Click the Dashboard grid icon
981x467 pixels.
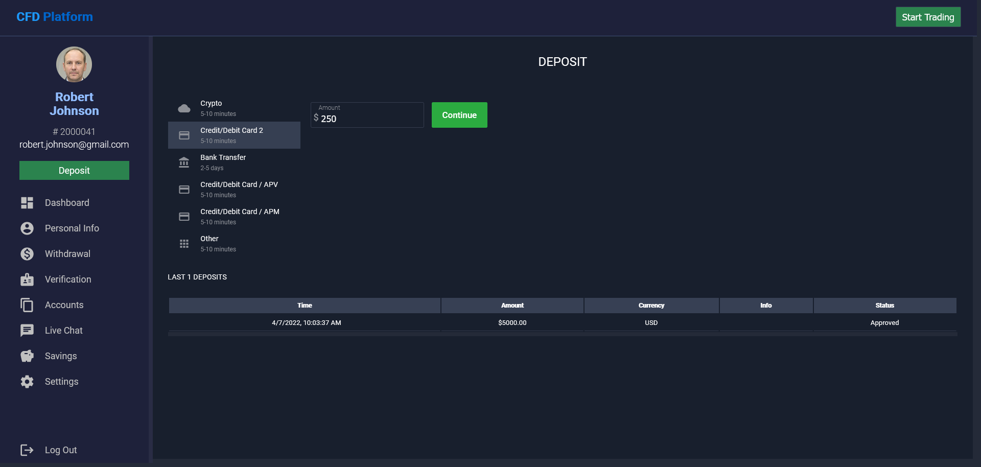(27, 203)
